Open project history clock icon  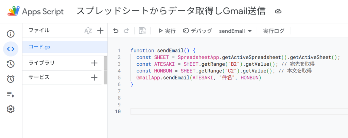[x=11, y=64]
